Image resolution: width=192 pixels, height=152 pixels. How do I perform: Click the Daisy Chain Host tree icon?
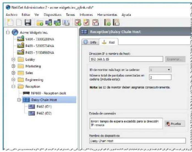coord(26,100)
